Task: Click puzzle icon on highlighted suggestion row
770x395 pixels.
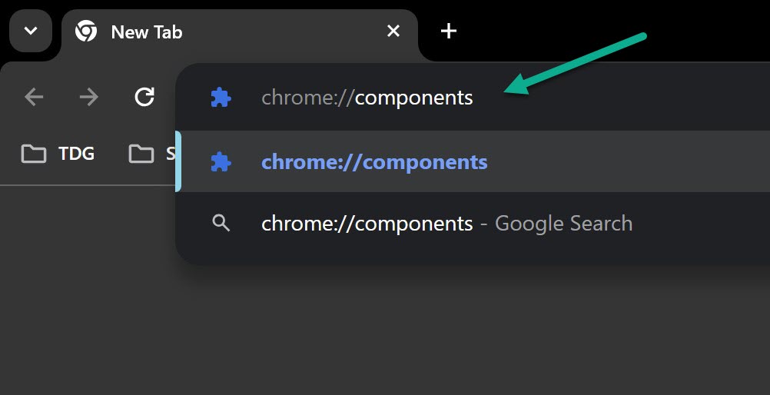Action: pos(221,161)
